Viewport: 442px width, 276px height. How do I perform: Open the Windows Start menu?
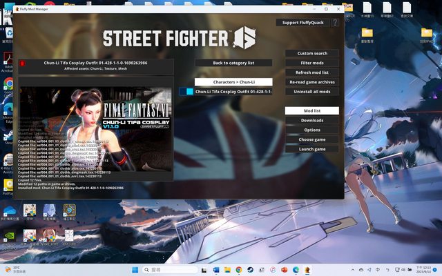click(135, 269)
